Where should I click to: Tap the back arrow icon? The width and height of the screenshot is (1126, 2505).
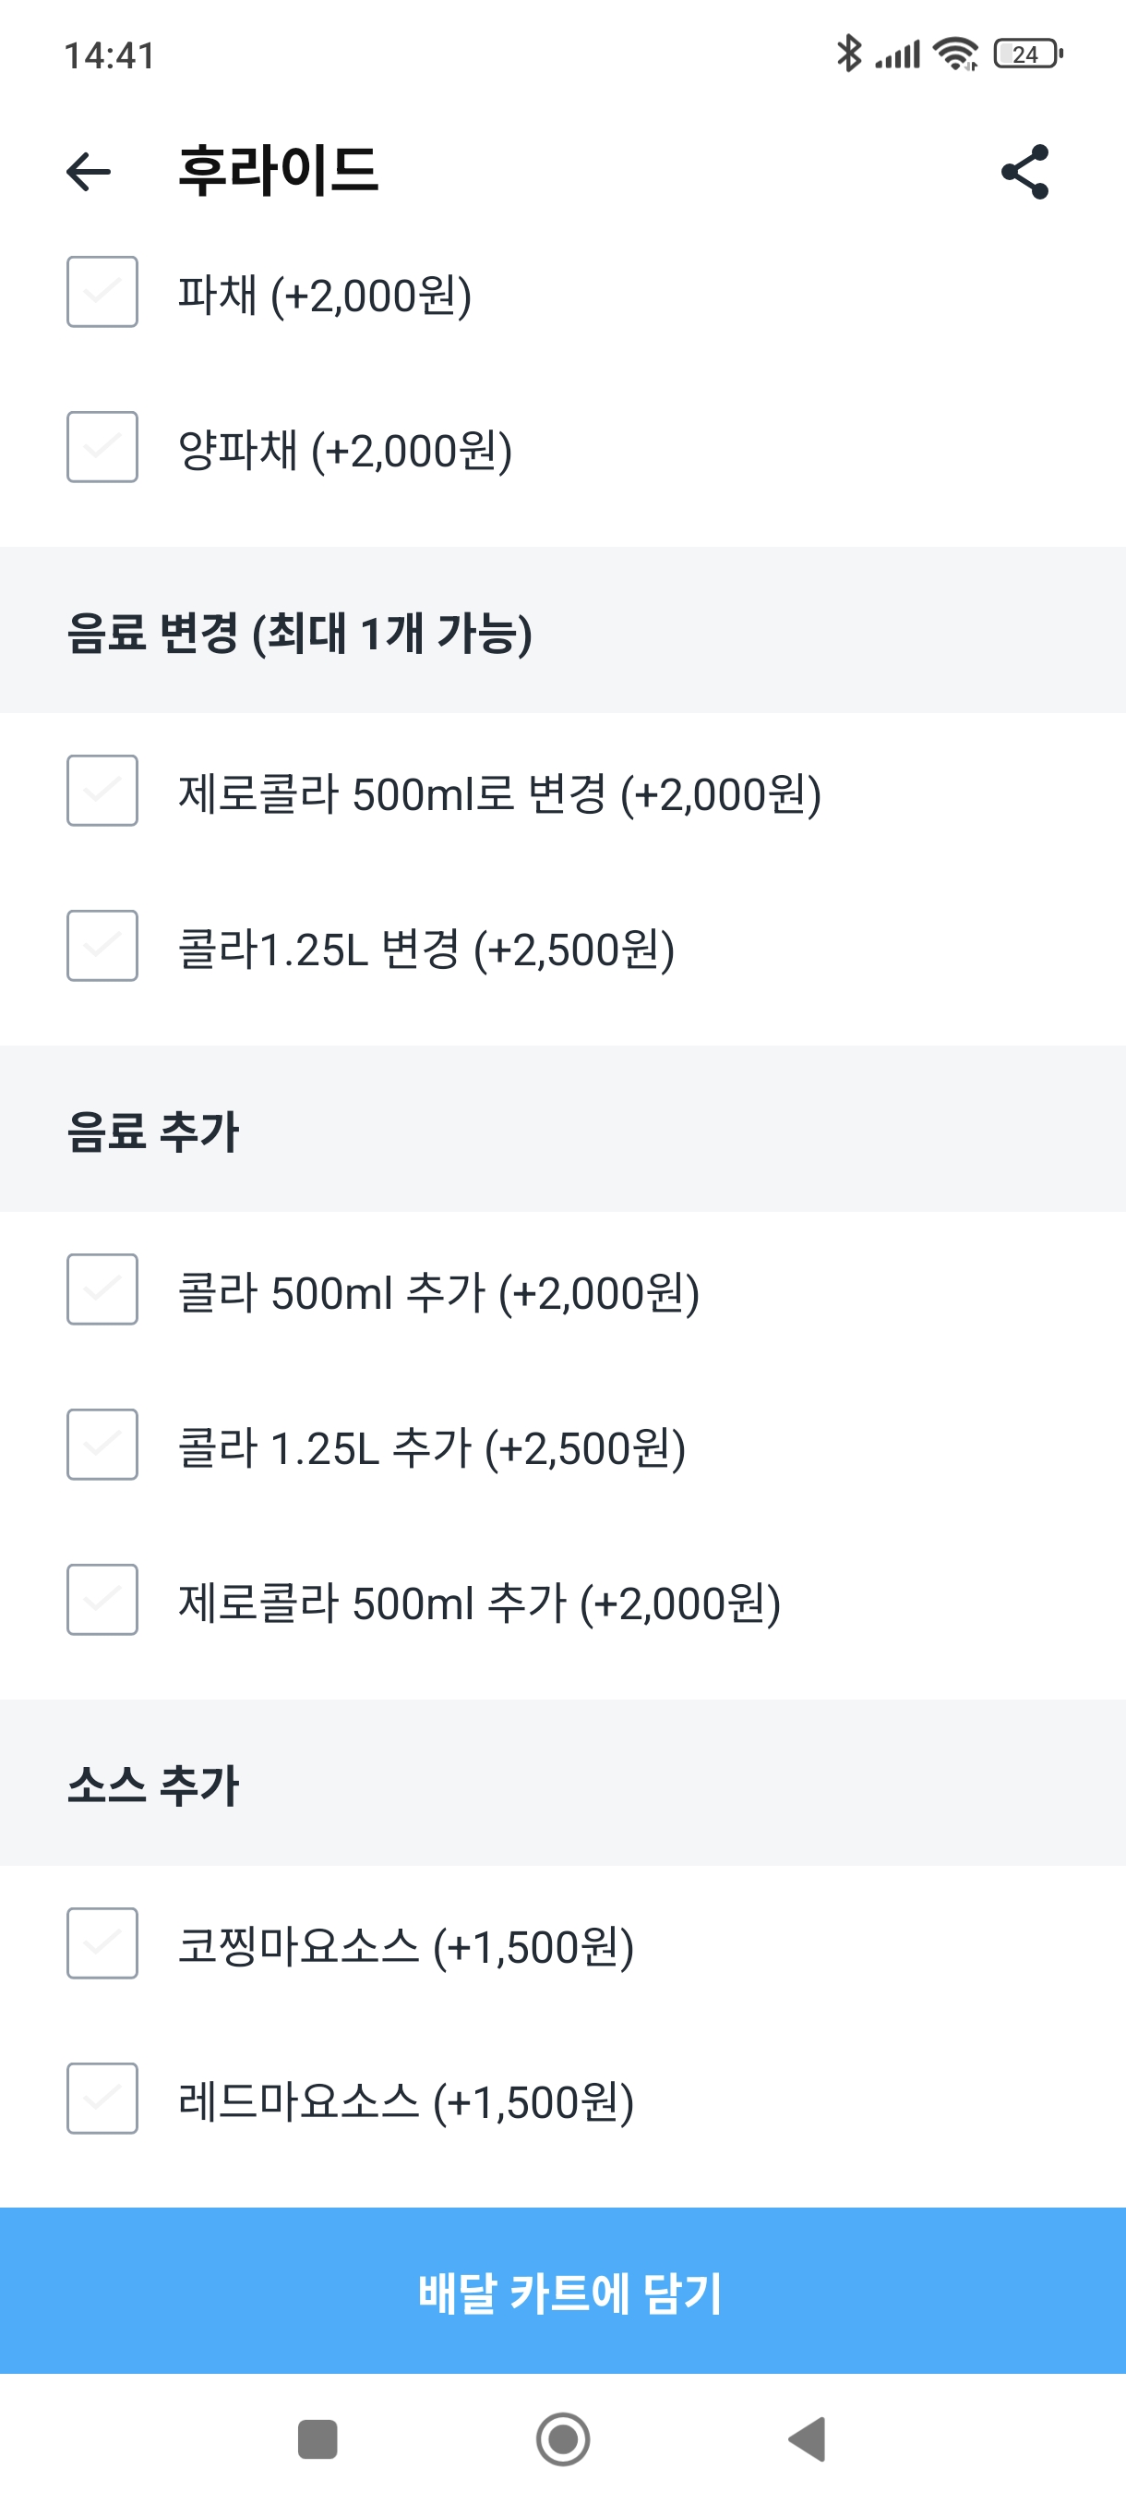[89, 172]
